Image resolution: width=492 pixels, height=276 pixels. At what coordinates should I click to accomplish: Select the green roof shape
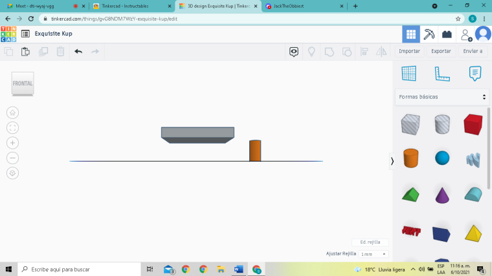click(410, 195)
